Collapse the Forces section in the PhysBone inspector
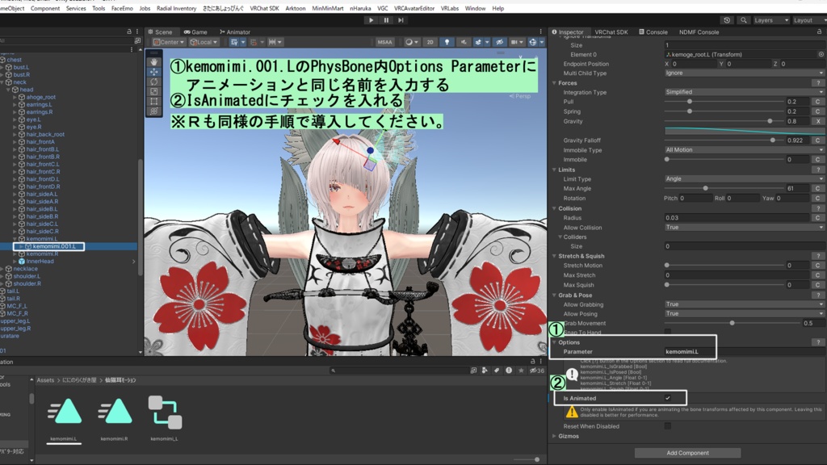Image resolution: width=827 pixels, height=465 pixels. click(x=555, y=83)
